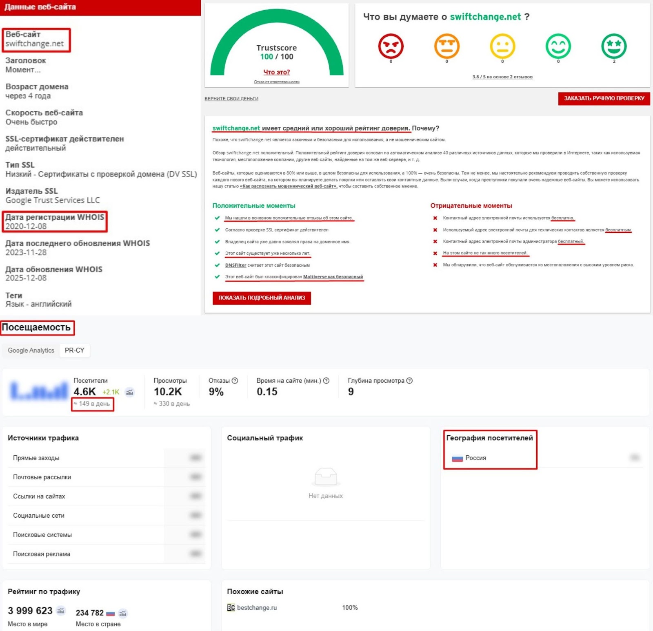Click the Социальные сети row

pyautogui.click(x=106, y=516)
